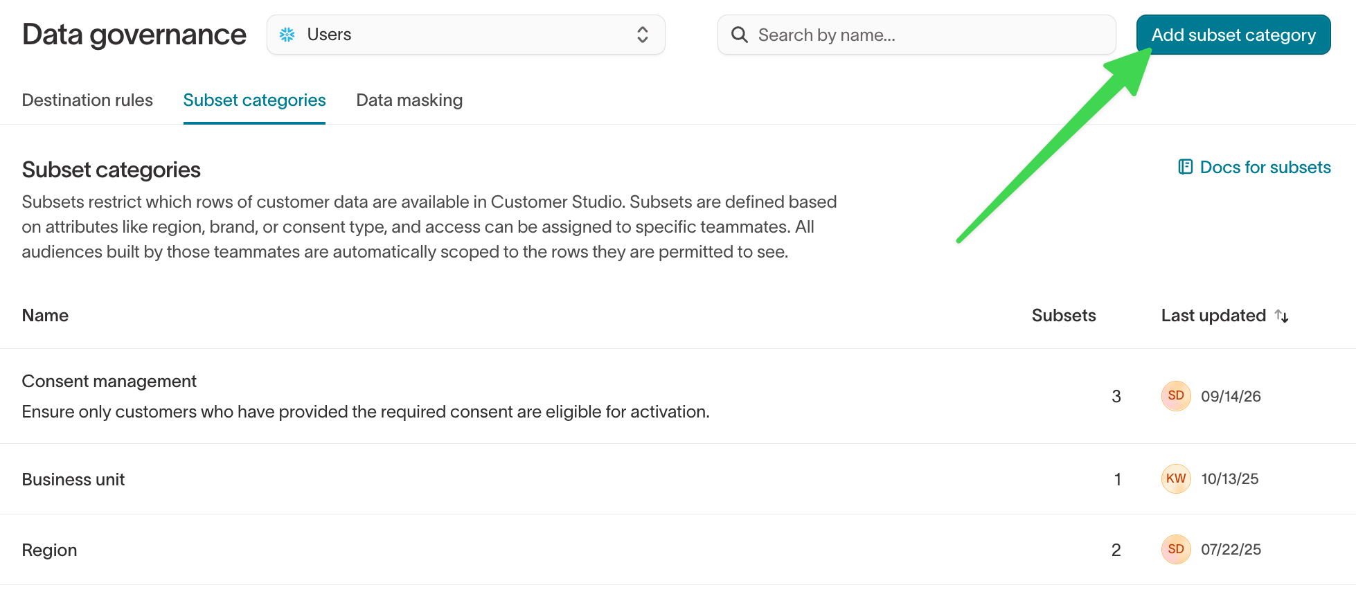Image resolution: width=1356 pixels, height=601 pixels.
Task: Open the Users source dropdown
Action: tap(466, 35)
